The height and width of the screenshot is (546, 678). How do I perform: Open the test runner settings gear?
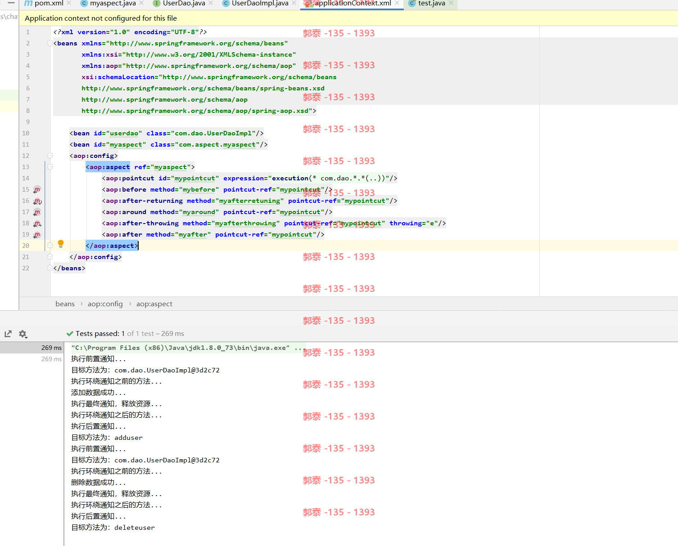23,334
